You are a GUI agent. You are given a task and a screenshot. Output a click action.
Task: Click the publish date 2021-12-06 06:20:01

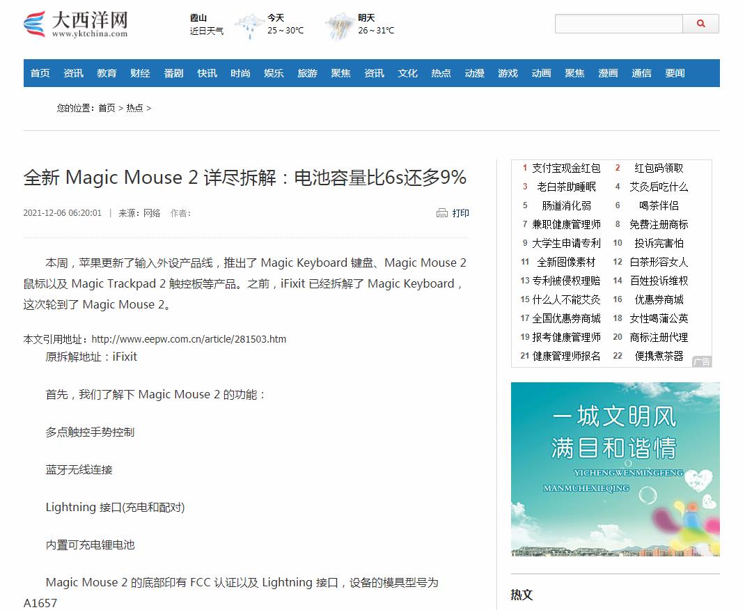pos(62,213)
